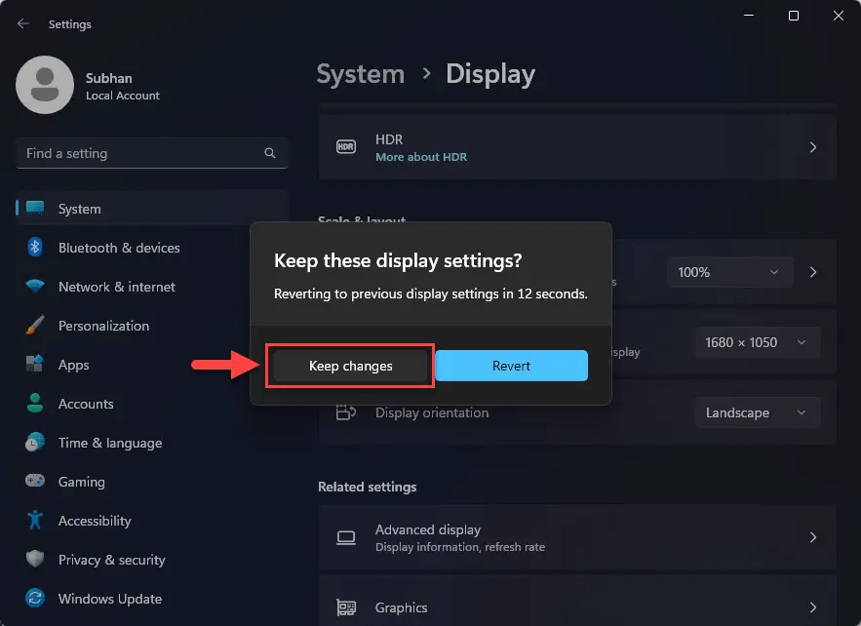
Task: Click the Find a setting search box
Action: [152, 153]
